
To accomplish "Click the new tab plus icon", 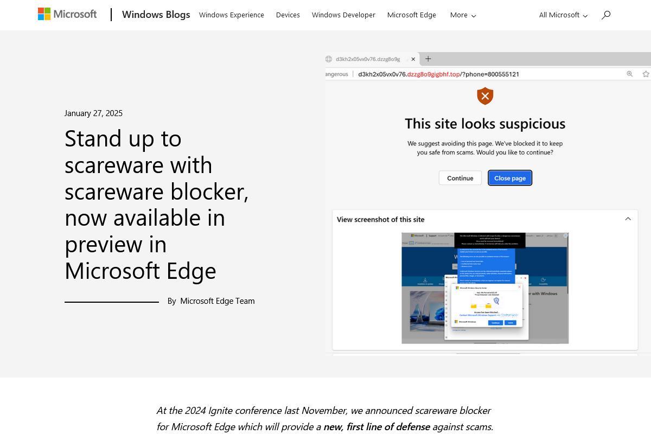I will [428, 59].
